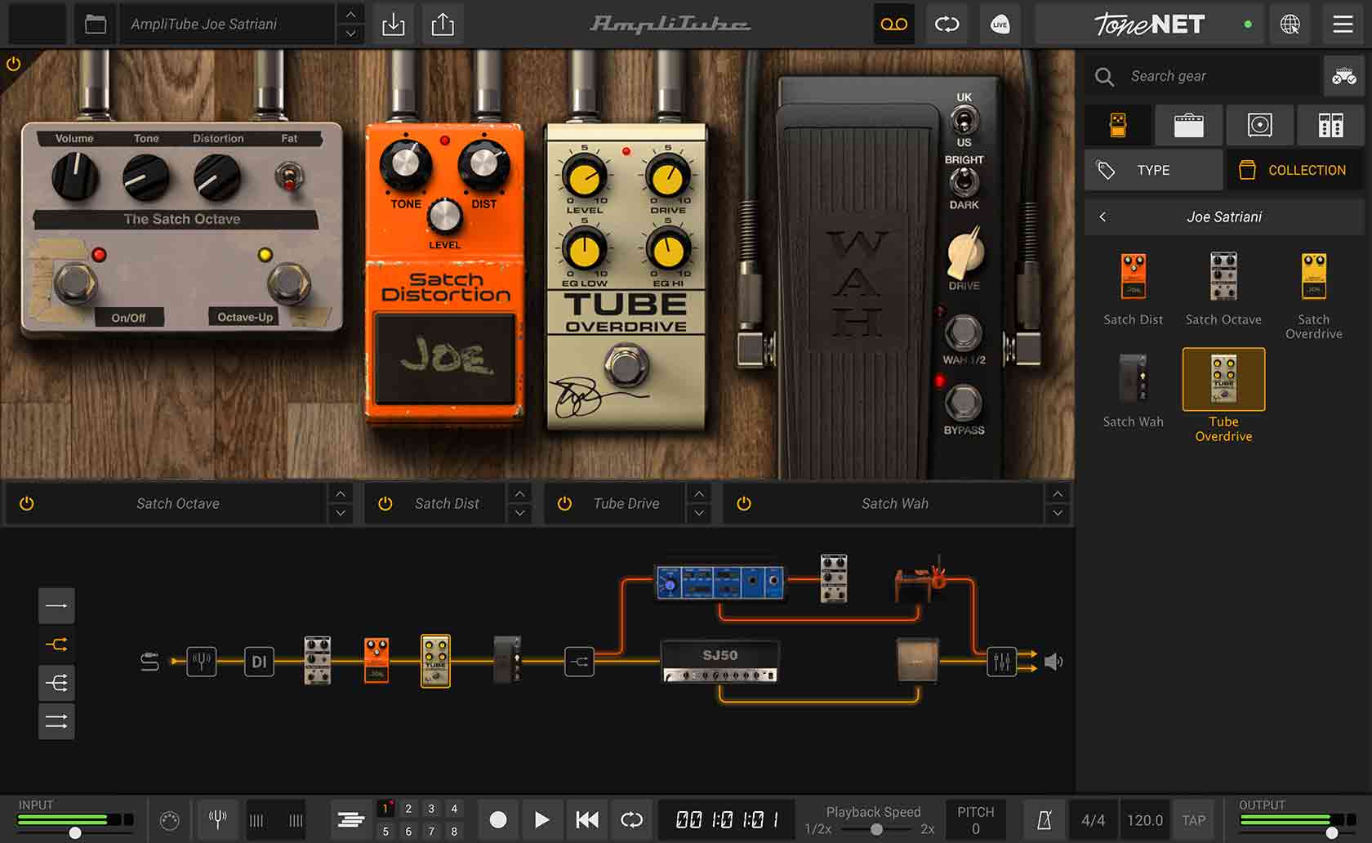Choose the split routing icon

pyautogui.click(x=56, y=645)
